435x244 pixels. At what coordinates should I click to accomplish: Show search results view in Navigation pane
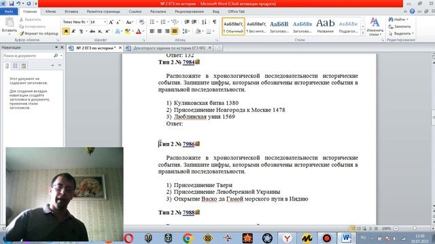click(x=24, y=66)
